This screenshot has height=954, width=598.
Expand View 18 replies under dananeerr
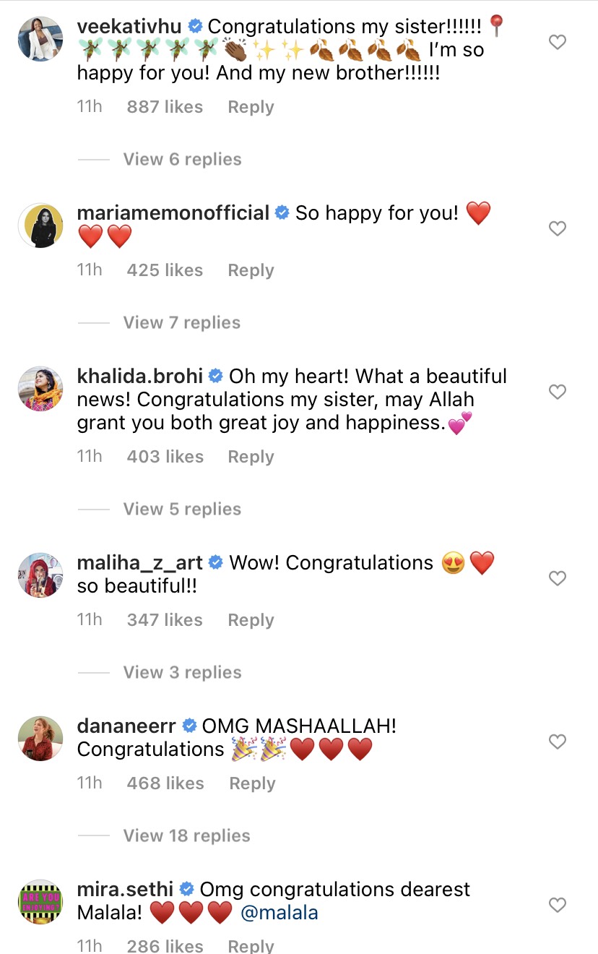pyautogui.click(x=186, y=835)
